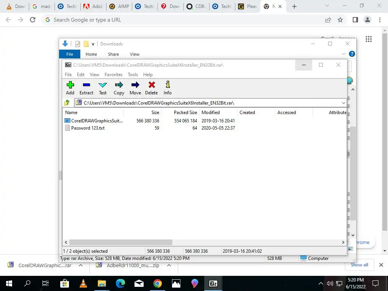Open Microsoft Edge from taskbar
The image size is (388, 291).
[x=120, y=283]
